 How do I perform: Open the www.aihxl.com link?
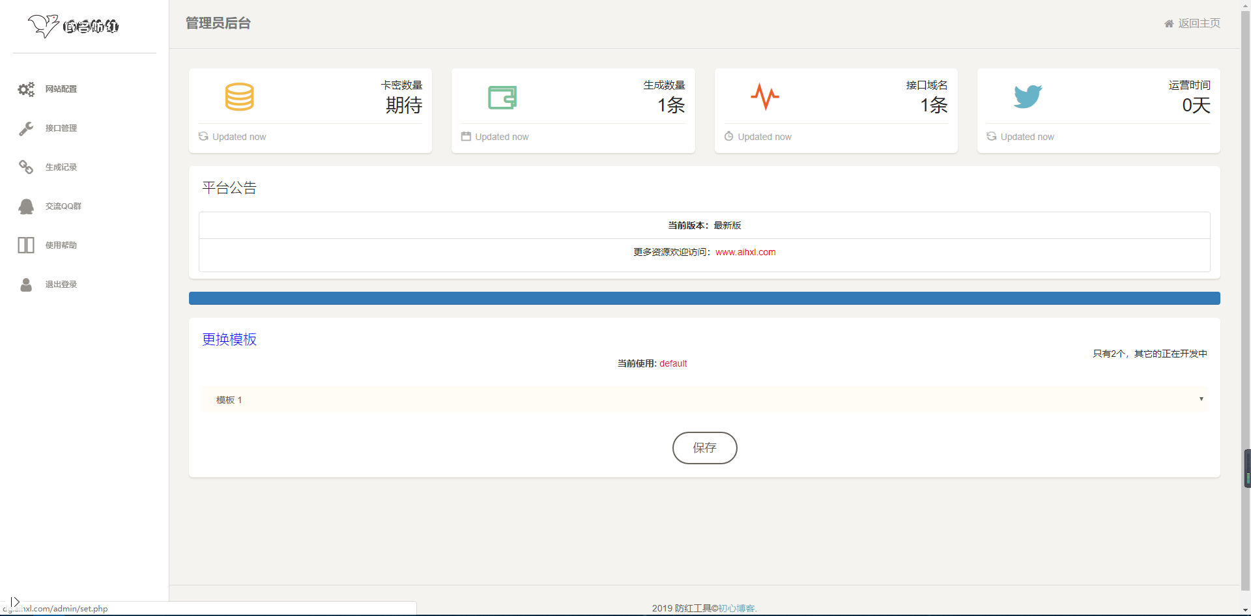click(x=745, y=252)
